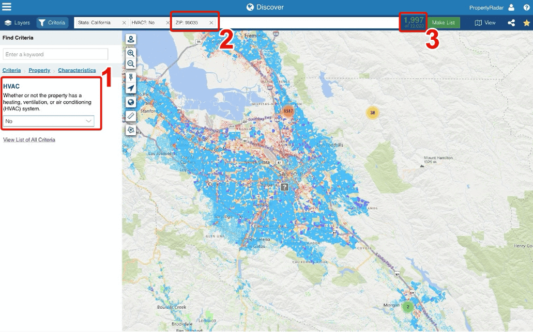533x332 pixels.
Task: Click the gold star favorites icon
Action: click(x=527, y=23)
